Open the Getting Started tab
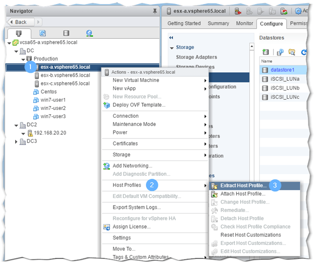 pyautogui.click(x=184, y=24)
